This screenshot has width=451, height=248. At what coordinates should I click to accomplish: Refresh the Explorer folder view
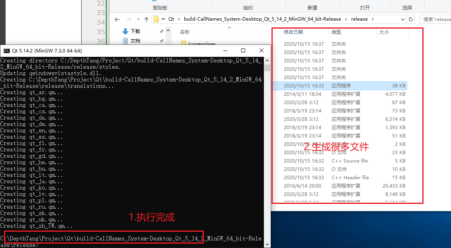coord(411,19)
